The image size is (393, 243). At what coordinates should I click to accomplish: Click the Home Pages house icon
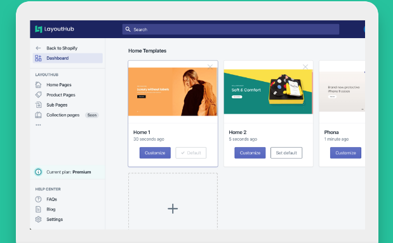[38, 84]
